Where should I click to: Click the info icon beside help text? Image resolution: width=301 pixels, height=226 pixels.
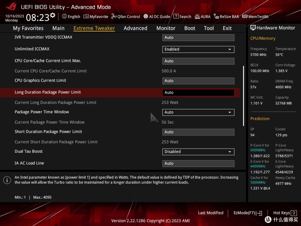pyautogui.click(x=7, y=180)
